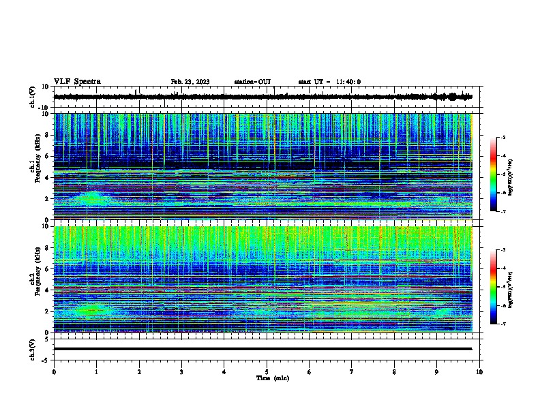Click the ch.2 color bar log(PSD) label
The height and width of the screenshot is (417, 540).
point(510,290)
